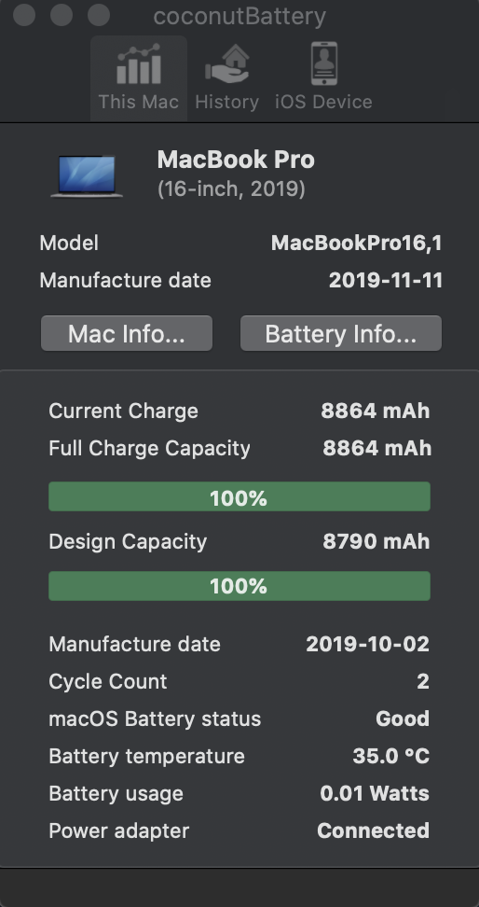The image size is (479, 907).
Task: Click the Power adapter Connected value
Action: pos(374,830)
